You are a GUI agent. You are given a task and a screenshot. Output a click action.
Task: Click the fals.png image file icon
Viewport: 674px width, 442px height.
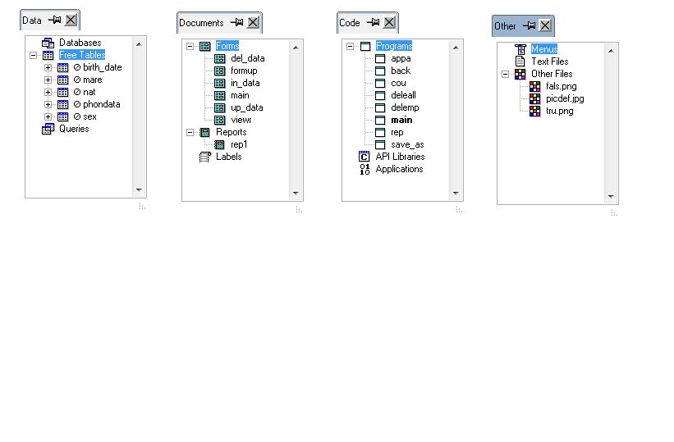click(534, 86)
